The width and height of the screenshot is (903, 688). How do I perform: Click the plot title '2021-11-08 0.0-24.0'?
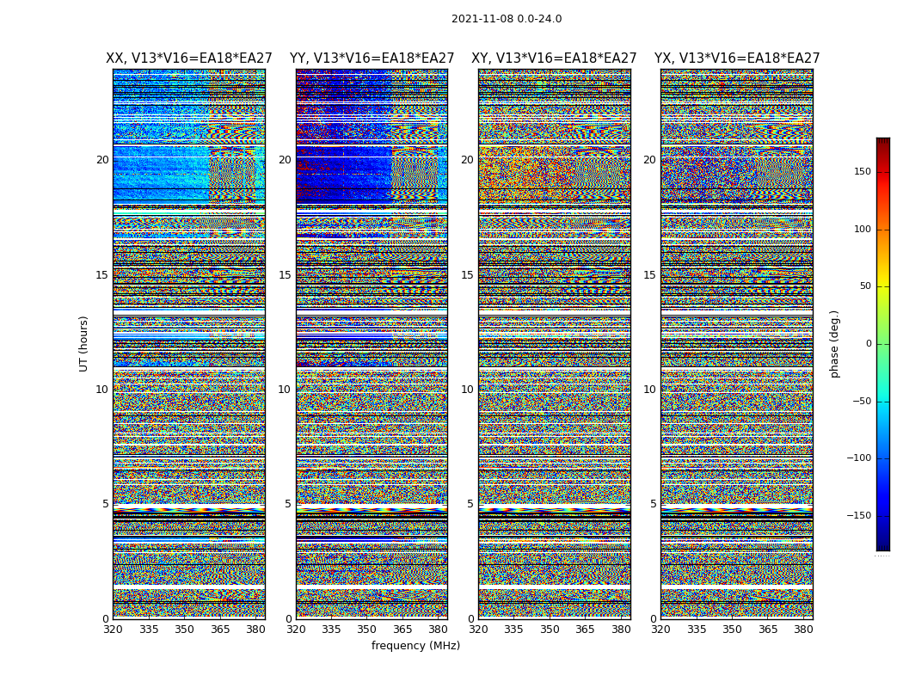pos(507,19)
